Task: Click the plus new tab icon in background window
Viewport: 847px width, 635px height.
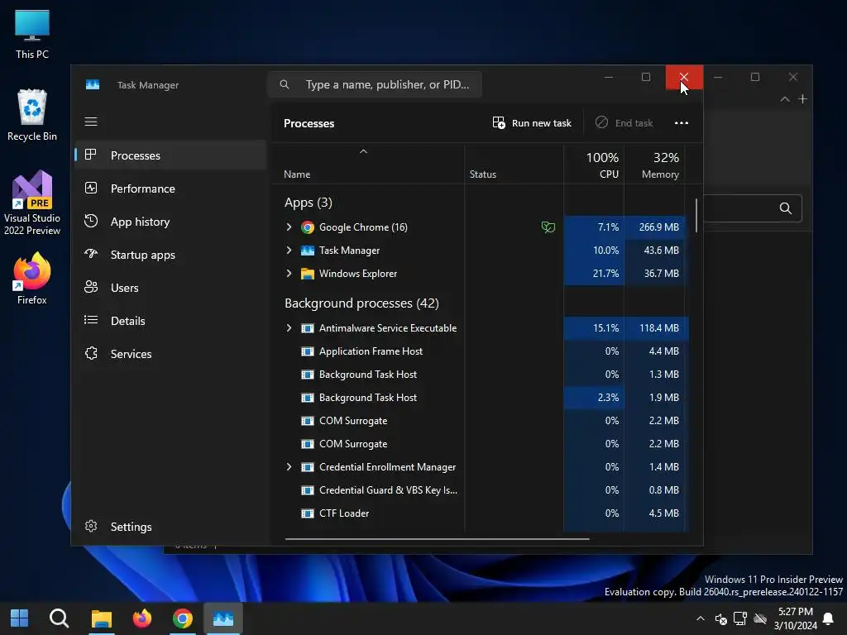Action: pos(802,99)
